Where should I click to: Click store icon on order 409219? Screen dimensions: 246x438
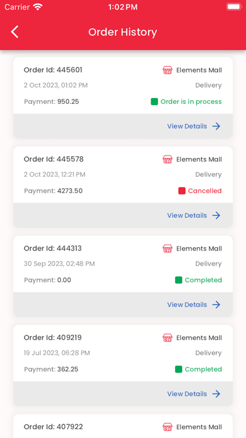[168, 338]
